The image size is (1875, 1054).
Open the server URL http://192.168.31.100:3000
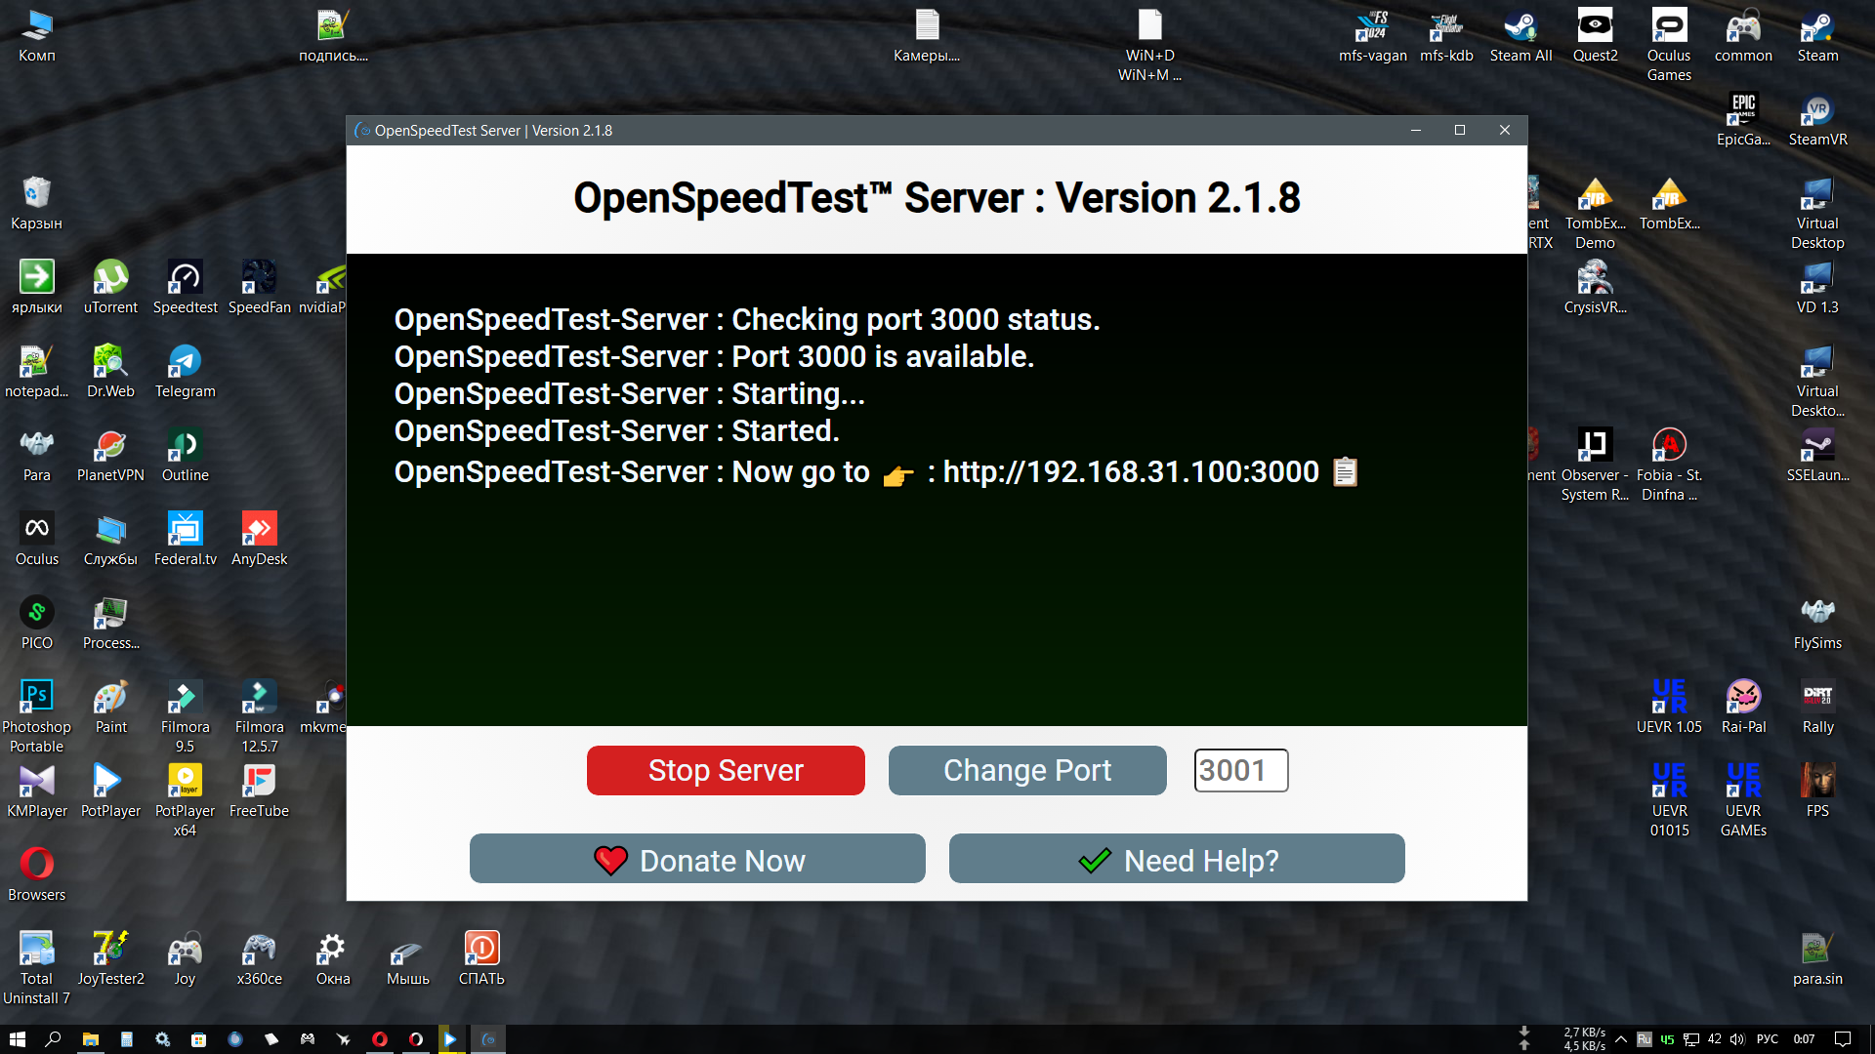tap(1130, 472)
